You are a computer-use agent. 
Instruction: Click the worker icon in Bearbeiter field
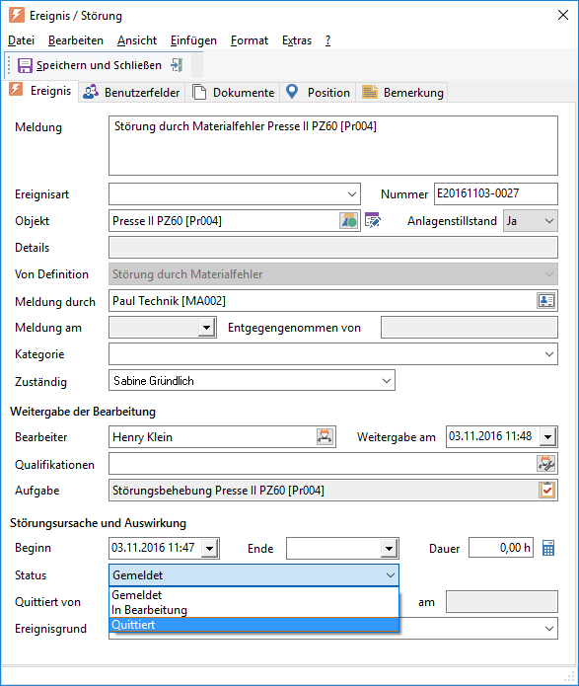[325, 436]
